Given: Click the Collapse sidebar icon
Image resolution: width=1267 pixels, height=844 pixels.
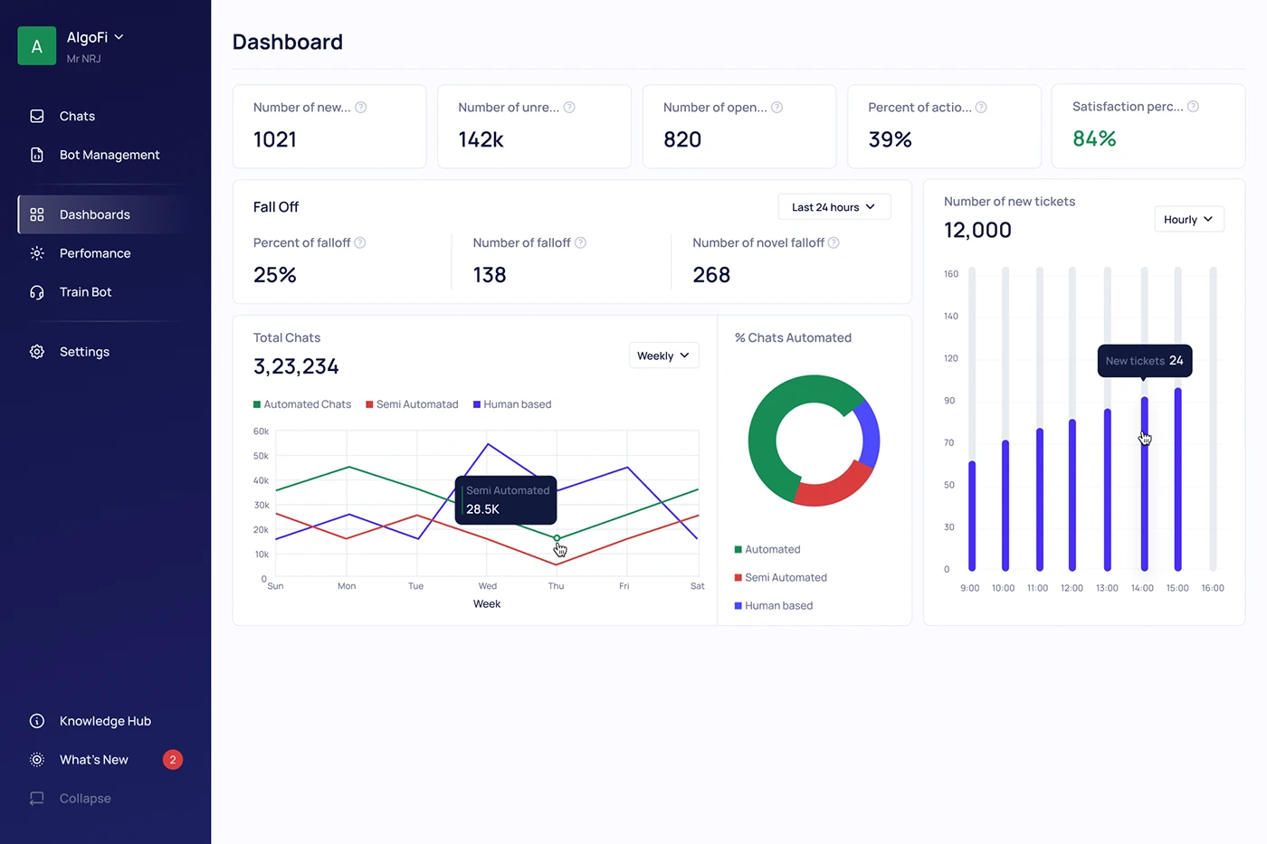Looking at the screenshot, I should [37, 799].
